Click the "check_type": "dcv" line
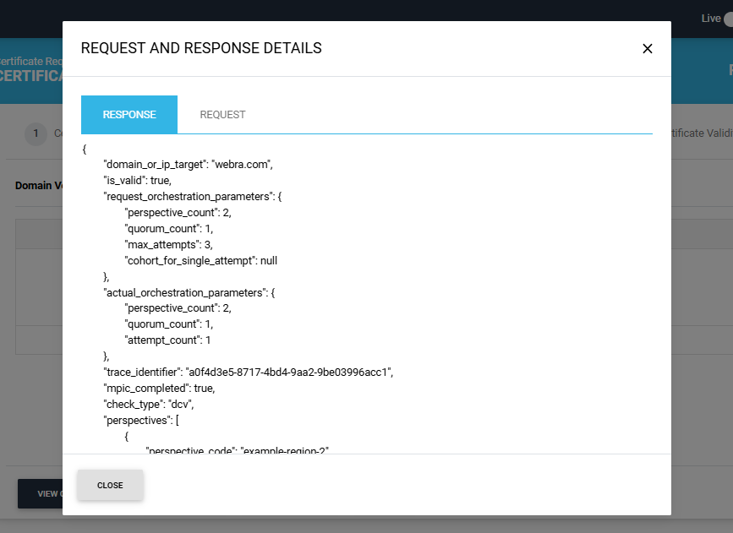Image resolution: width=733 pixels, height=533 pixels. (149, 404)
